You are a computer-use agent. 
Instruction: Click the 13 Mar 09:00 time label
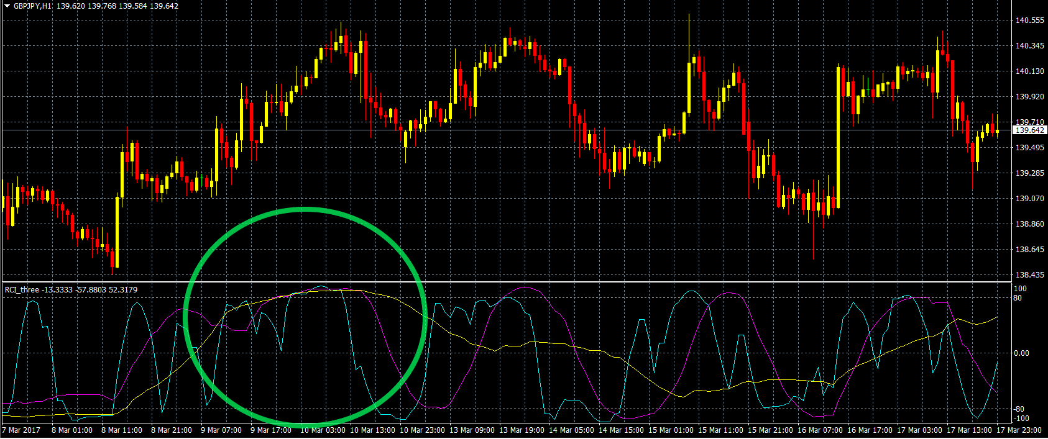472,430
